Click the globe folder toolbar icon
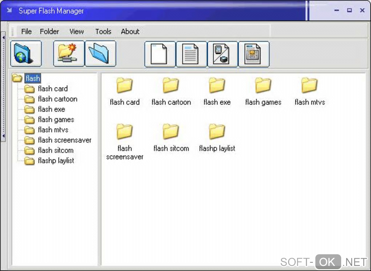Screen dimensions: 371x271 point(26,54)
